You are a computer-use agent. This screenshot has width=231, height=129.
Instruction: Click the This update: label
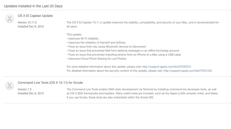click(74, 34)
